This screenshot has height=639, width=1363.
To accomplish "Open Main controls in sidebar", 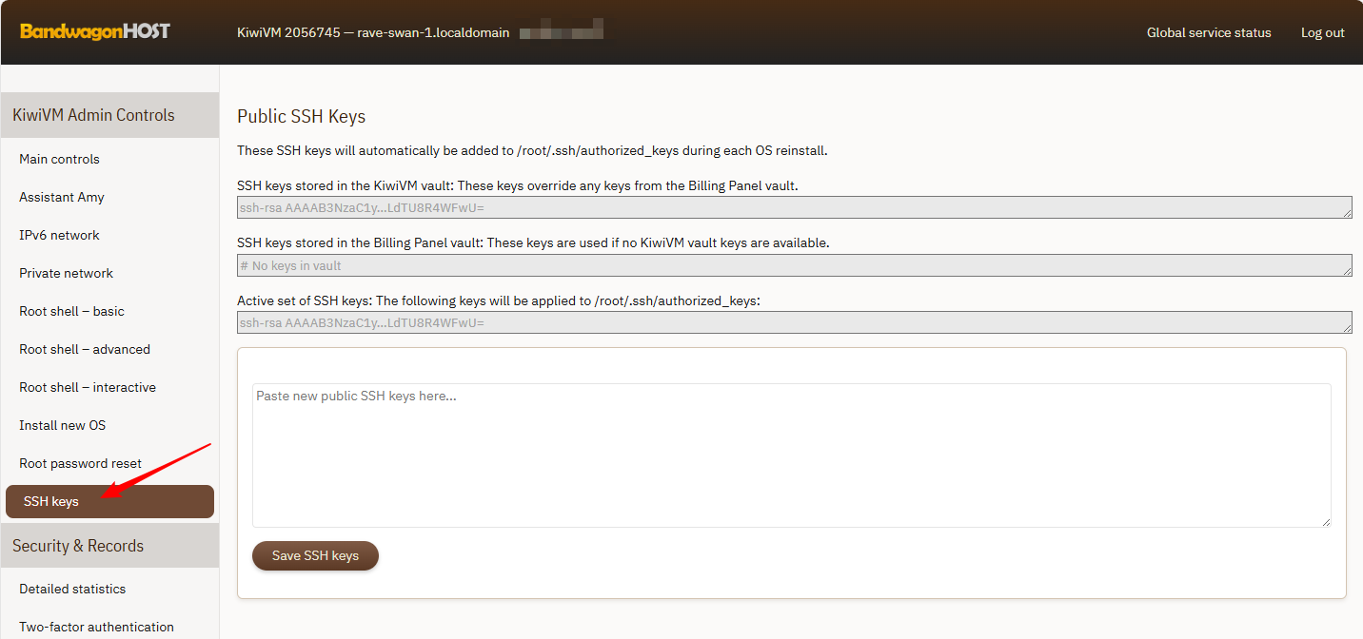I will [59, 159].
